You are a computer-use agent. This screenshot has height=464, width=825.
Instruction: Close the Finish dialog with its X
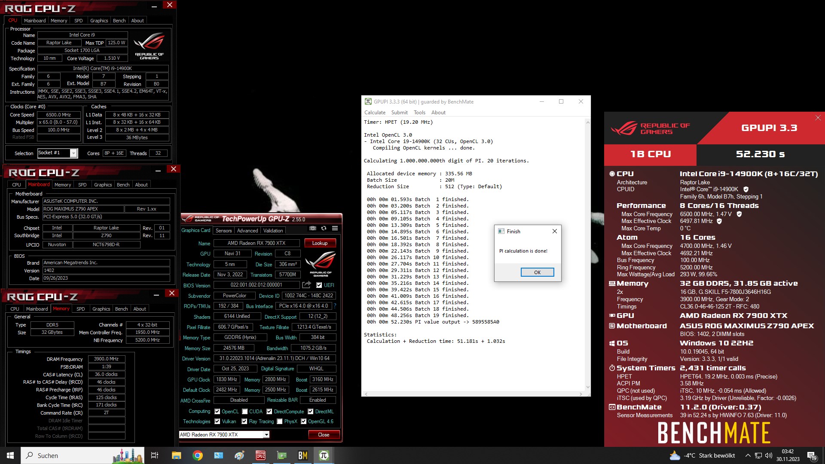(554, 231)
